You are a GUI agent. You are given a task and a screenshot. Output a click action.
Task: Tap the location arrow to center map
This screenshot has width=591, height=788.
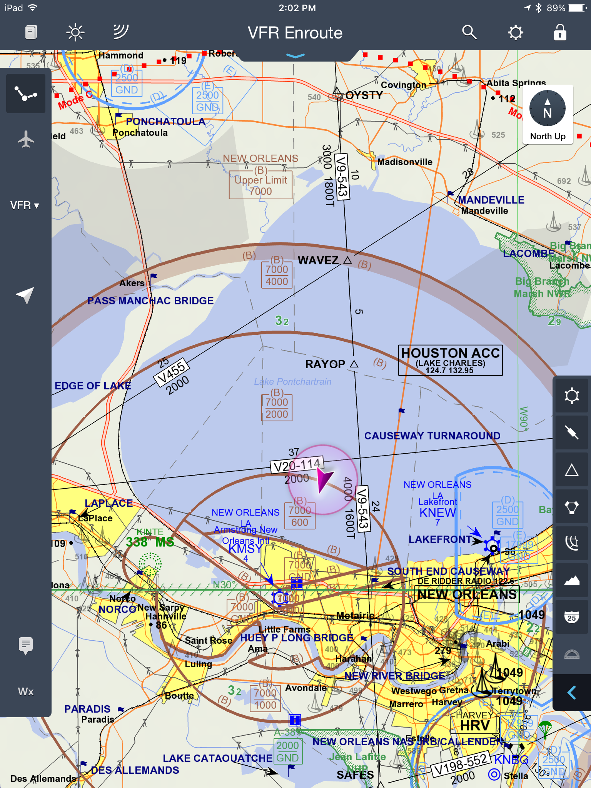pos(25,295)
